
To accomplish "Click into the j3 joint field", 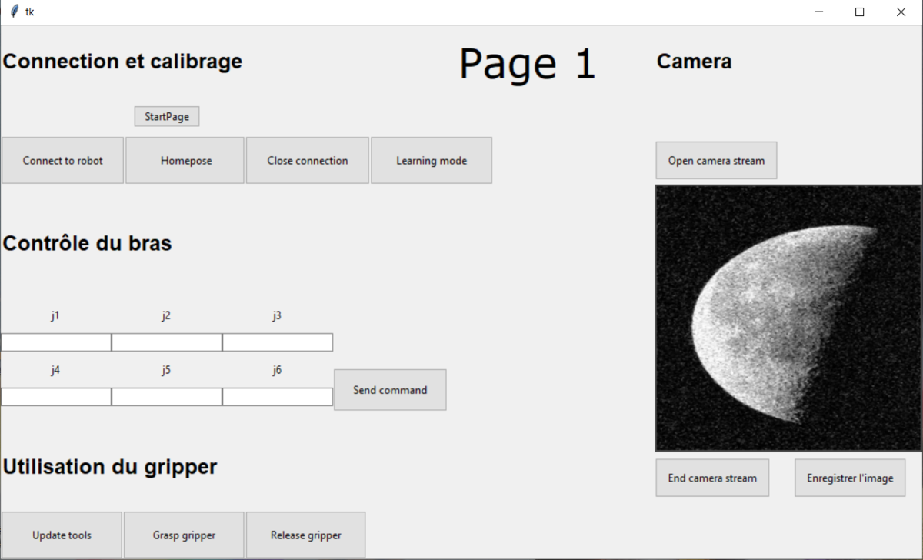I will (x=278, y=342).
